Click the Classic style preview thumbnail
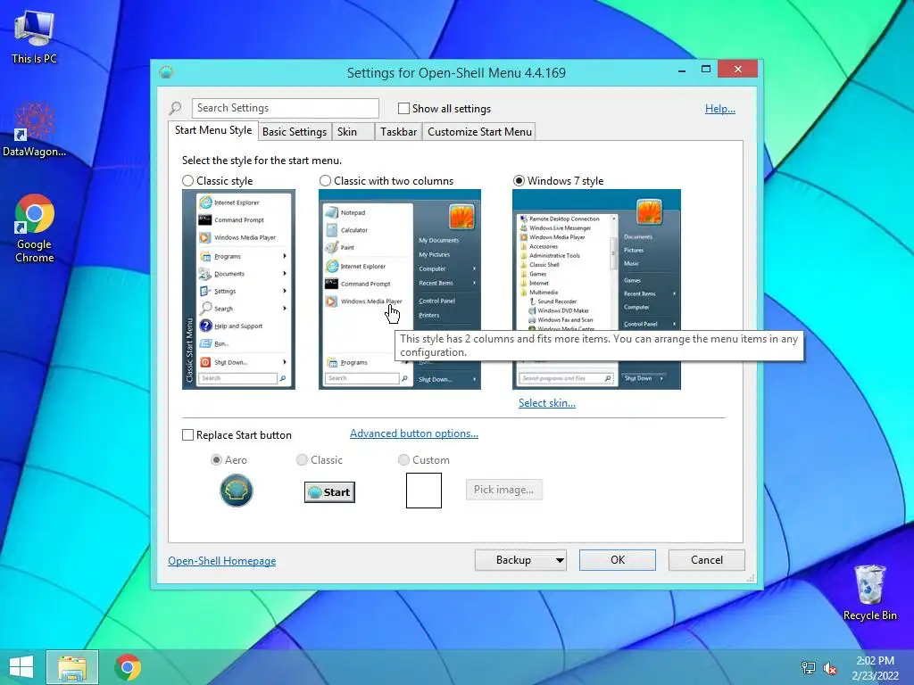The width and height of the screenshot is (914, 685). pos(238,290)
